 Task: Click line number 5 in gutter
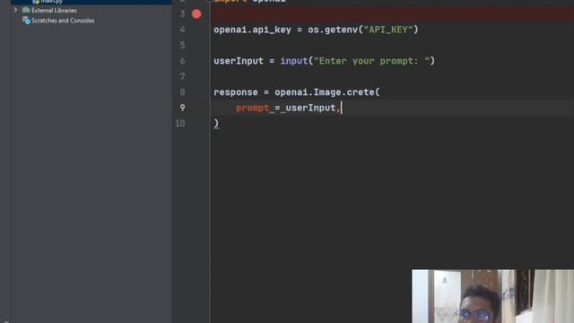click(x=182, y=46)
